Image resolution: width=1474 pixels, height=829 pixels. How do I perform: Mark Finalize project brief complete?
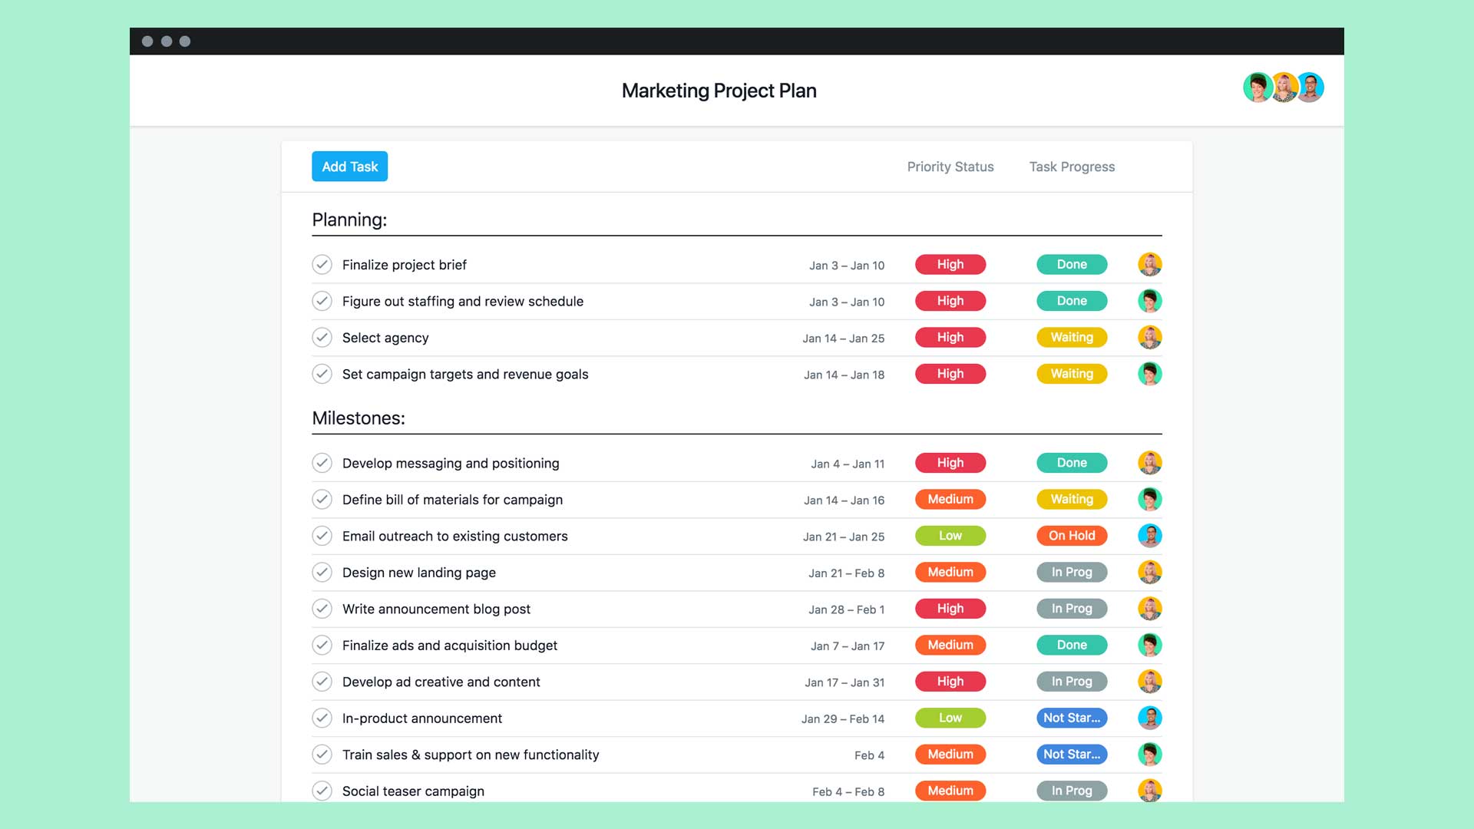pyautogui.click(x=322, y=265)
